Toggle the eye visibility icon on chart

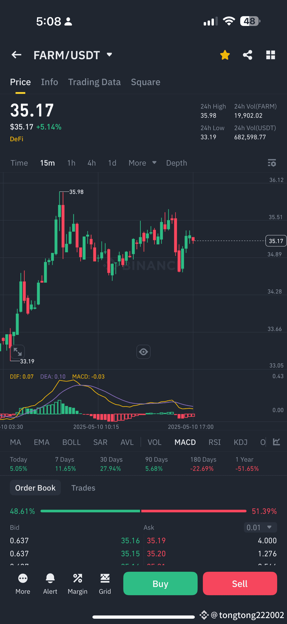[x=143, y=352]
